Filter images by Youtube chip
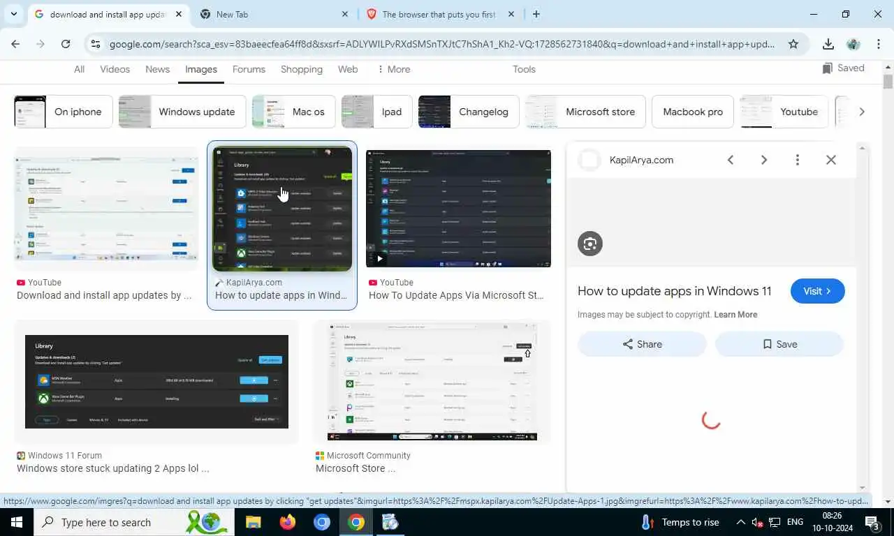Image resolution: width=894 pixels, height=536 pixels. 784,112
